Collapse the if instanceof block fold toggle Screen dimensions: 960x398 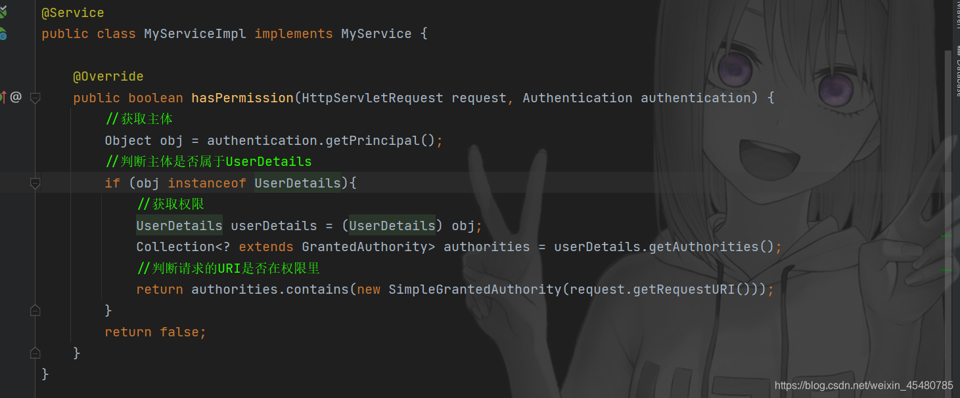click(35, 183)
